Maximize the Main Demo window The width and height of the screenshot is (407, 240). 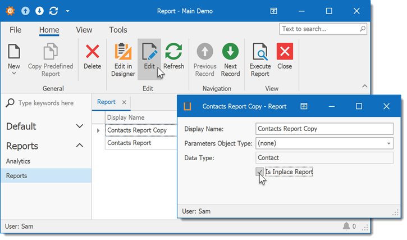point(329,11)
